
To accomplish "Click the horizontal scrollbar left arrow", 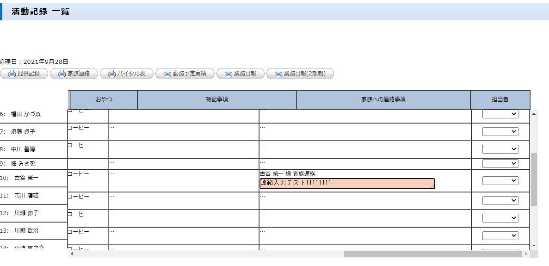I will click(x=71, y=254).
